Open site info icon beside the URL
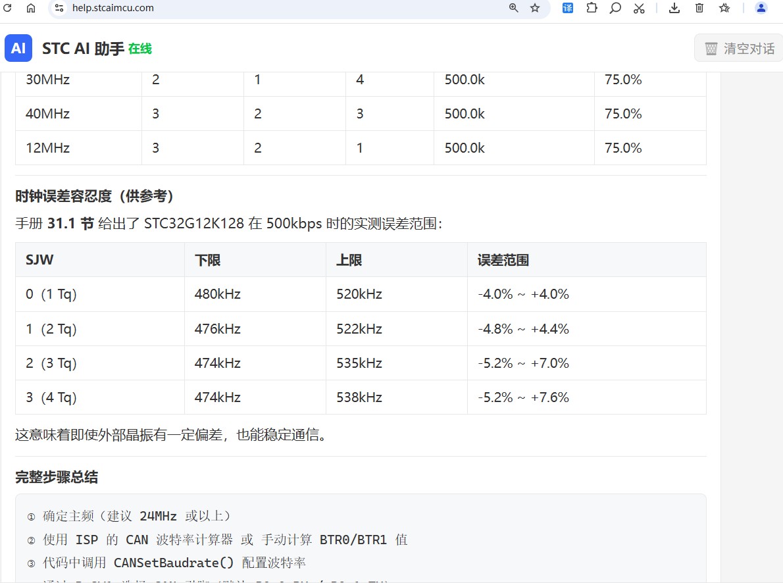Screen dimensions: 783x583 [59, 8]
